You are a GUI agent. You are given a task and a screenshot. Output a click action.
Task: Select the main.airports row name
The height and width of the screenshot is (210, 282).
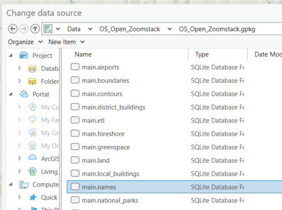(100, 67)
